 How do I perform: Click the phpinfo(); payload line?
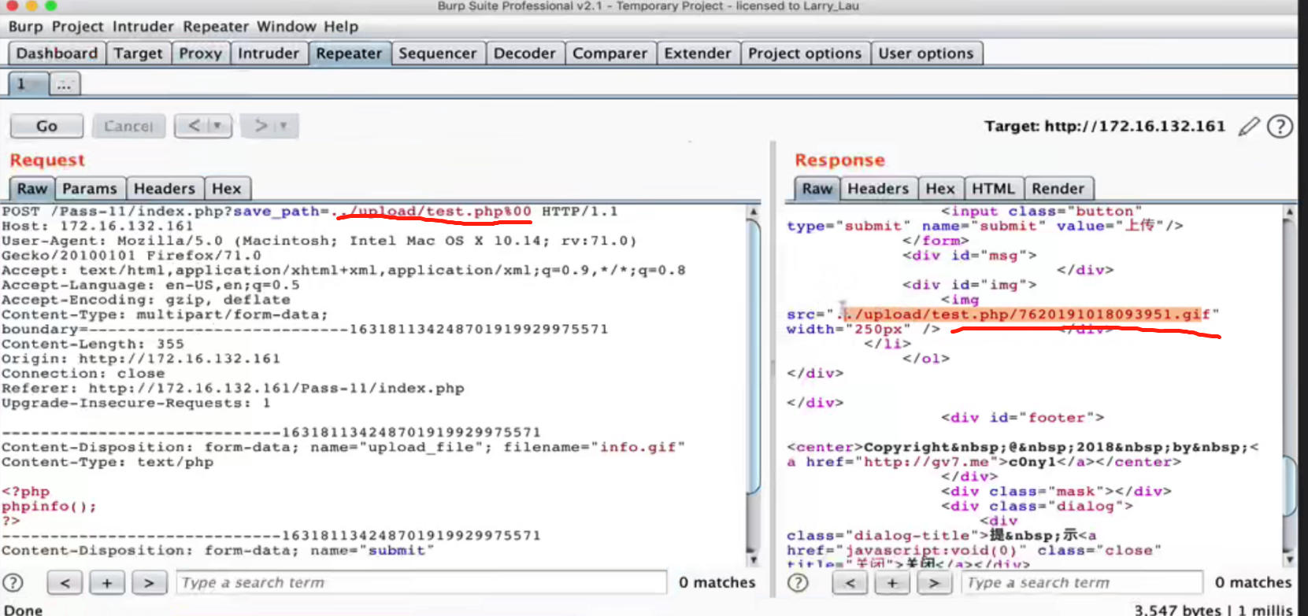click(x=49, y=507)
